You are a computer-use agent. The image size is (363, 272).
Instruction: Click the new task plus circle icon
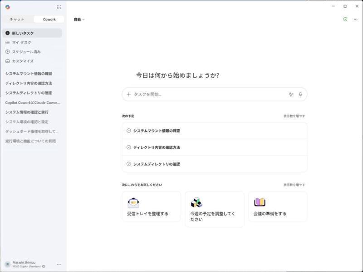click(x=7, y=33)
